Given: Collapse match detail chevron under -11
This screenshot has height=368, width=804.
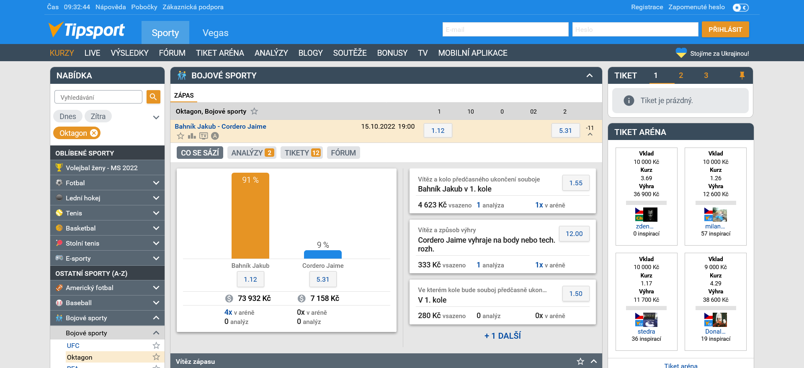Looking at the screenshot, I should 590,134.
